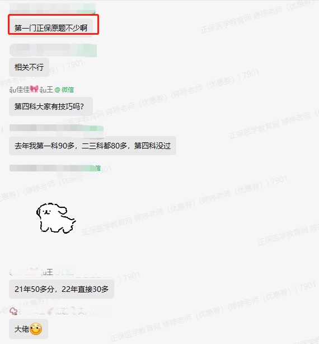Select the message 21年50多分，22年直接30多

62,289
